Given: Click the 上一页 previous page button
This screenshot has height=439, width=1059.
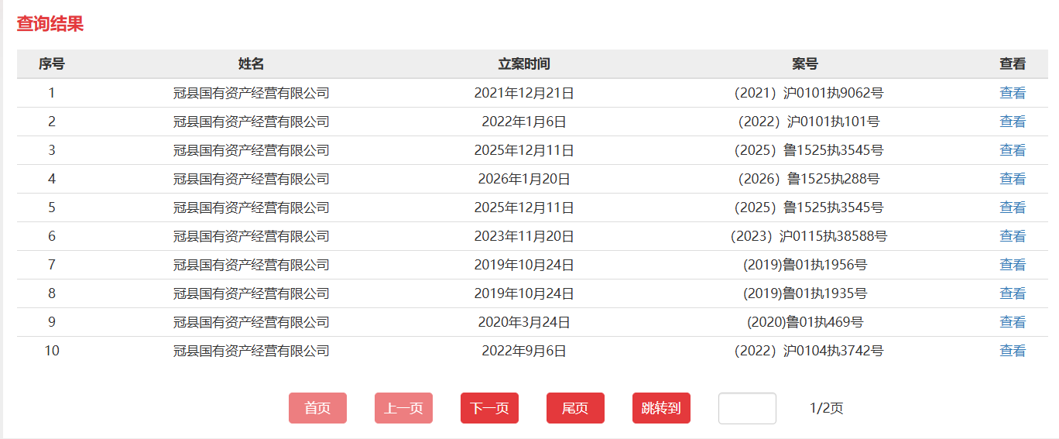Looking at the screenshot, I should pyautogui.click(x=403, y=408).
